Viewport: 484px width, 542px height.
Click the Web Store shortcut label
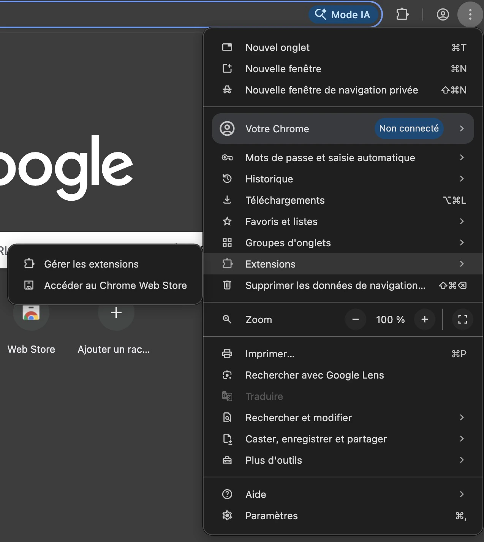[31, 349]
